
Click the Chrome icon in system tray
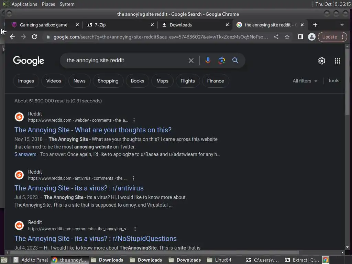(x=326, y=260)
